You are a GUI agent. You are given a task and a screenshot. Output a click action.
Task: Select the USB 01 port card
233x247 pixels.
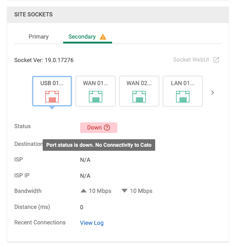click(52, 91)
